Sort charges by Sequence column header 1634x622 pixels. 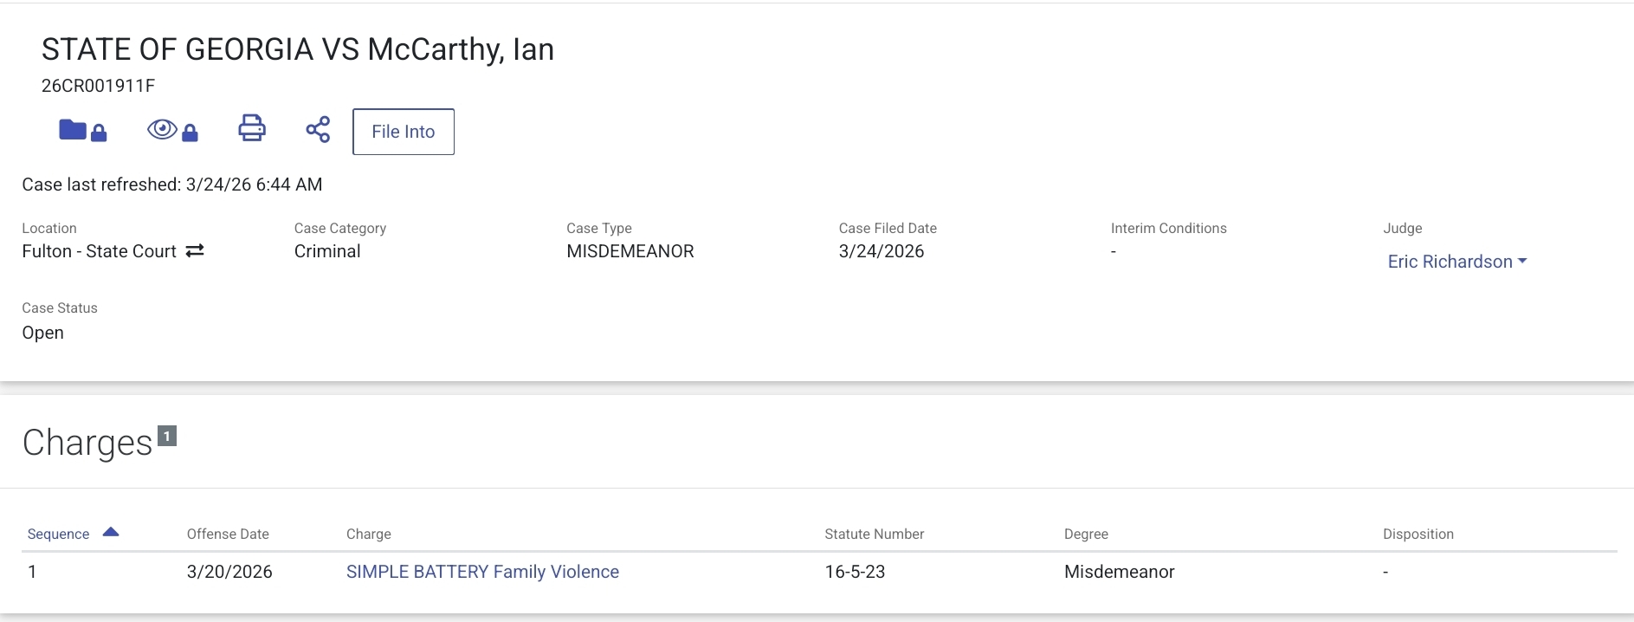pos(58,534)
